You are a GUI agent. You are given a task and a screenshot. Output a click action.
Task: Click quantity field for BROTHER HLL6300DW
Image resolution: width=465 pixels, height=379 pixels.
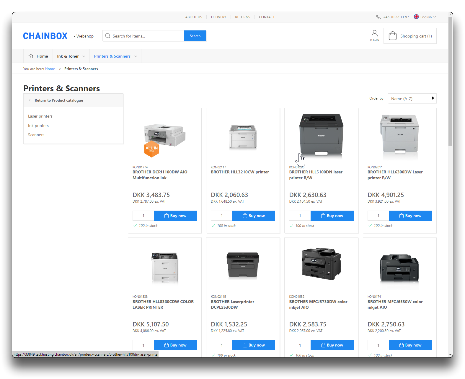[x=378, y=216]
